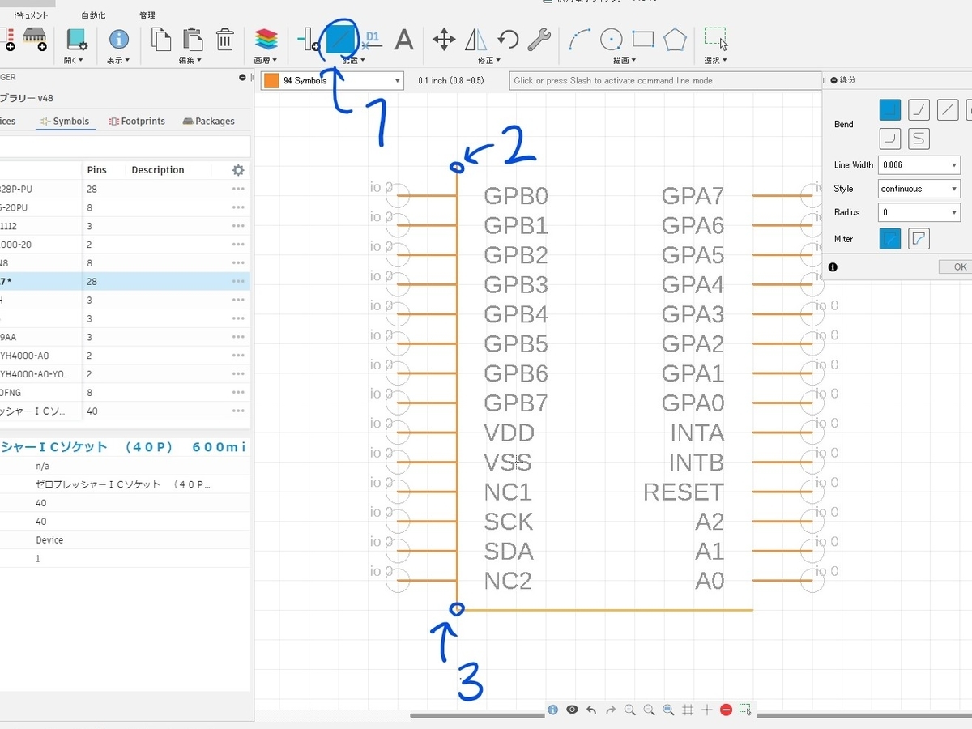
Task: Click the Dimension D1 tool icon
Action: coord(372,39)
